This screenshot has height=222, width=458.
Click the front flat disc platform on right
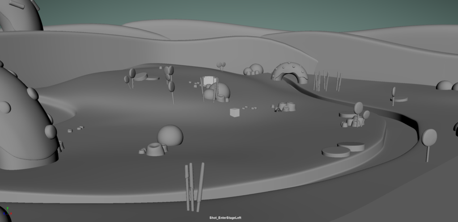[336, 152]
